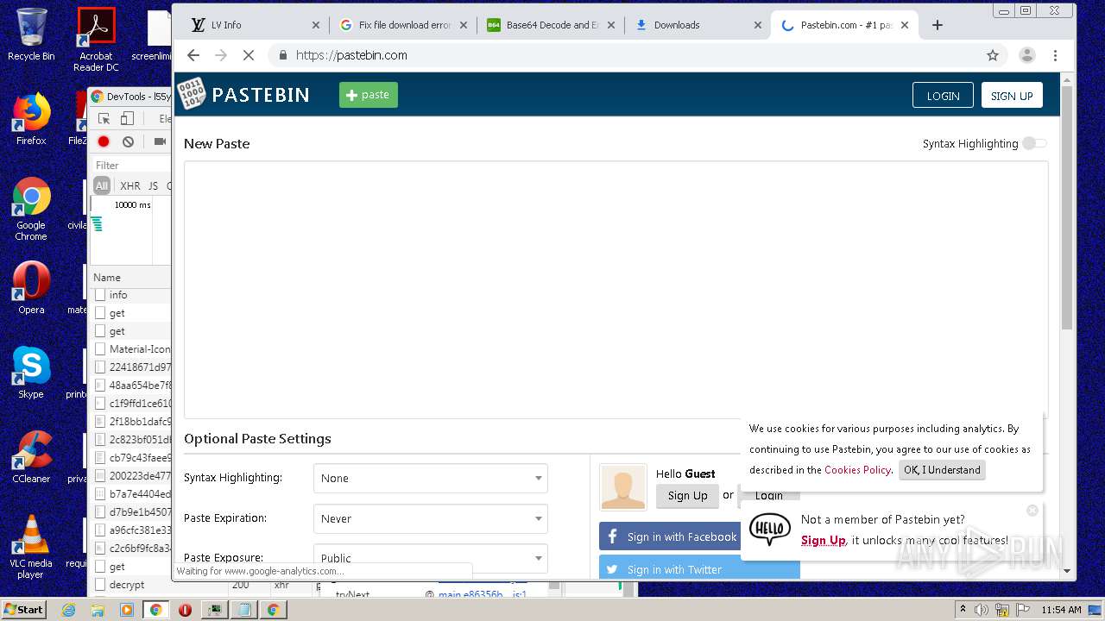
Task: Clear network log in DevTools
Action: 128,141
